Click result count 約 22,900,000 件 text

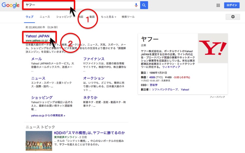coord(35,27)
